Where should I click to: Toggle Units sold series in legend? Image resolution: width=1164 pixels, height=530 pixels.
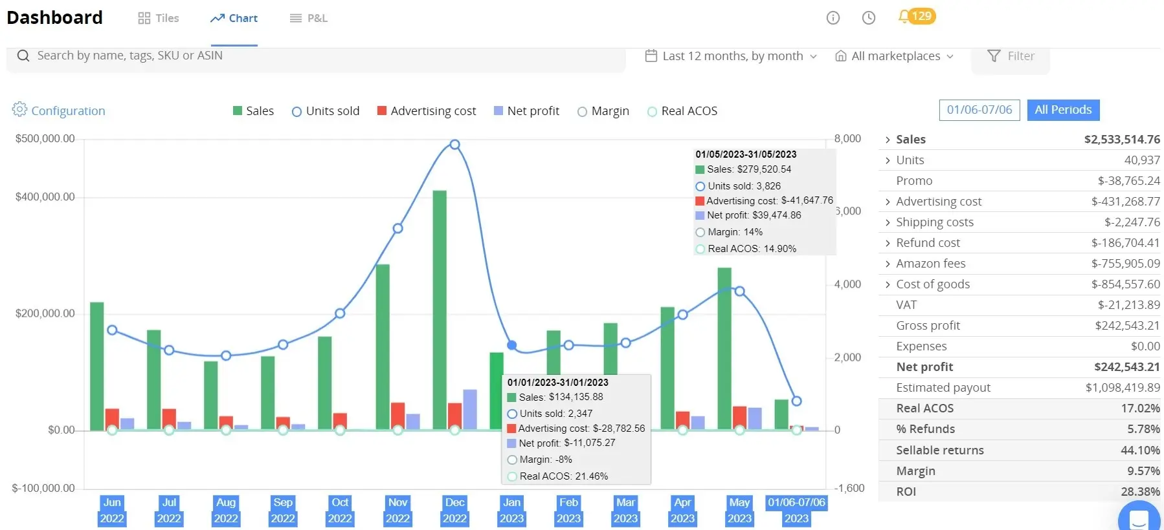326,111
